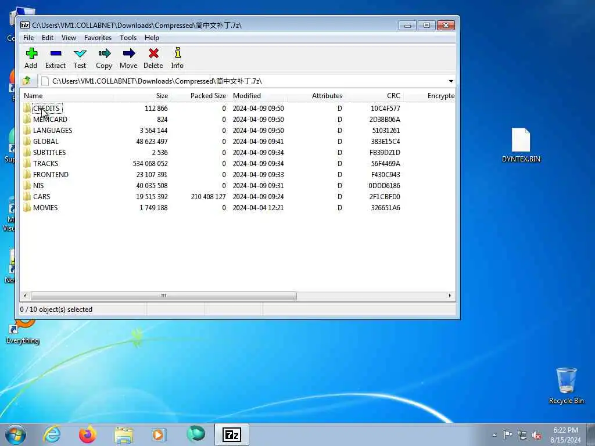Launch Firefox from the taskbar
The width and height of the screenshot is (595, 446).
[88, 434]
